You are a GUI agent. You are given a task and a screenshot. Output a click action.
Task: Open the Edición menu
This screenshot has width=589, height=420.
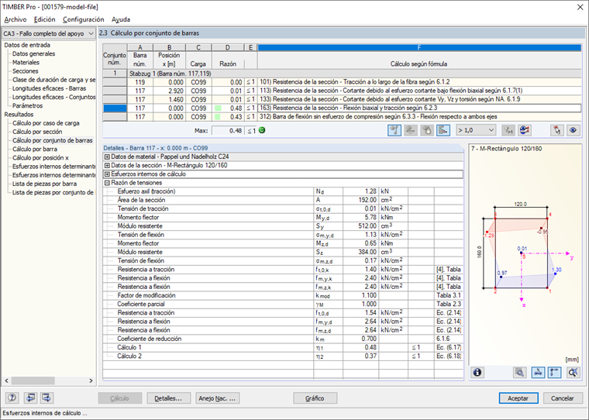coord(44,19)
